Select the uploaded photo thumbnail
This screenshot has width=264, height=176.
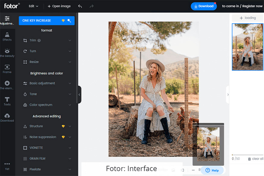tap(247, 47)
